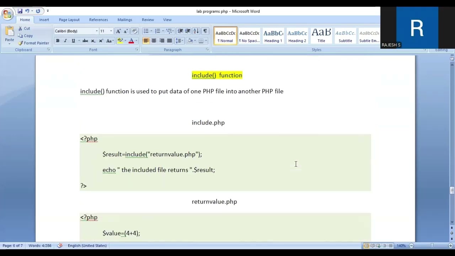Undo the last action
This screenshot has width=455, height=256.
(x=27, y=11)
